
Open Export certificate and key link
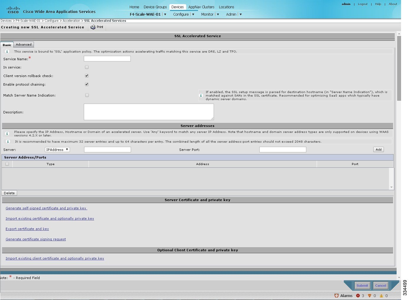tap(27, 229)
